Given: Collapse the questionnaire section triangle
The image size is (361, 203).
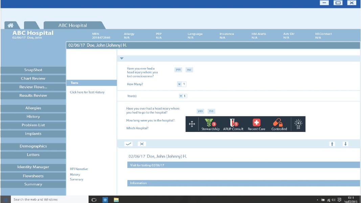Looking at the screenshot, I should 122,59.
